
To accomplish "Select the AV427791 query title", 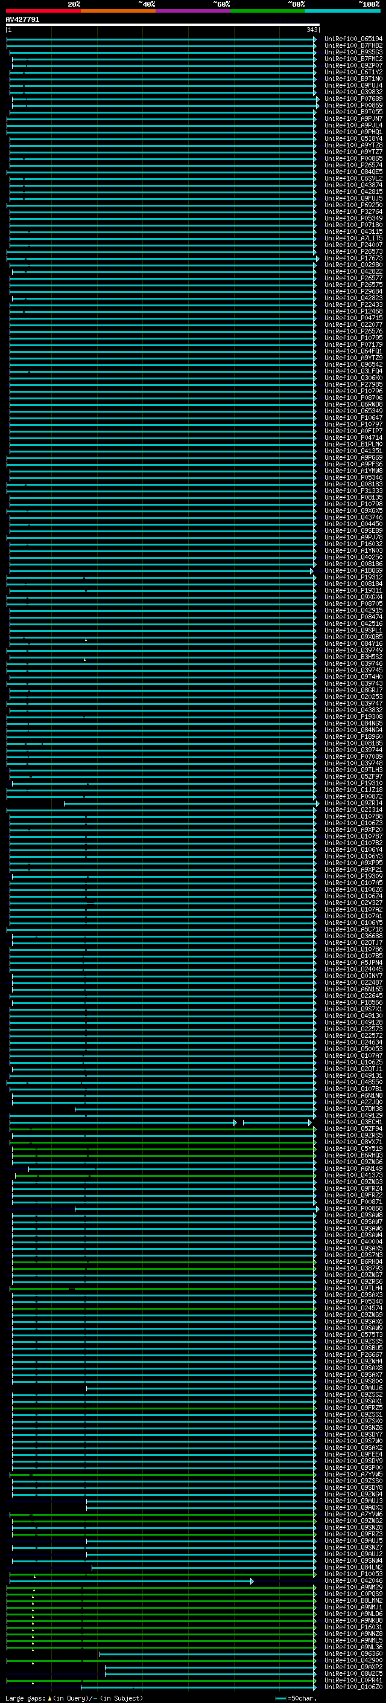I will [22, 19].
